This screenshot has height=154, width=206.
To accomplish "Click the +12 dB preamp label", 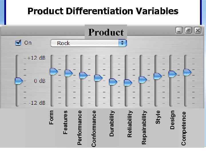I will (x=36, y=58).
